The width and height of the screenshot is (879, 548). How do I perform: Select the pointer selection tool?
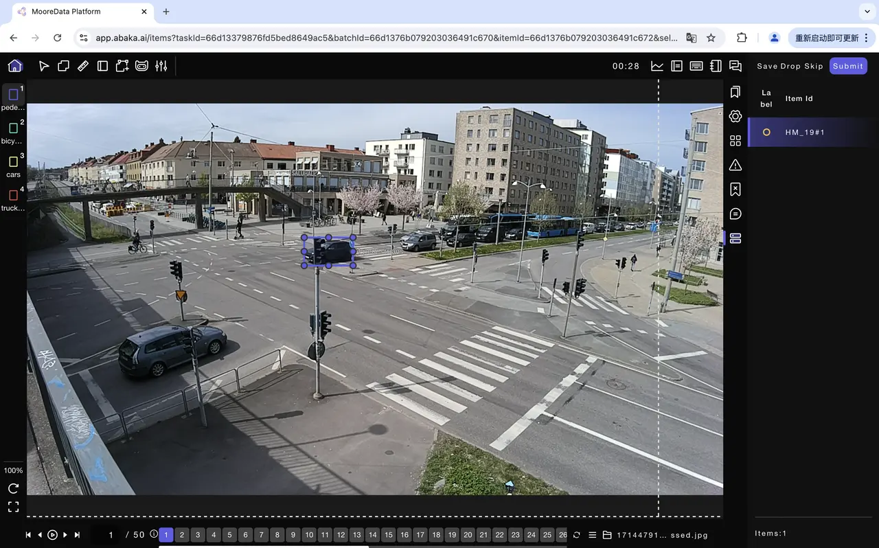[44, 66]
